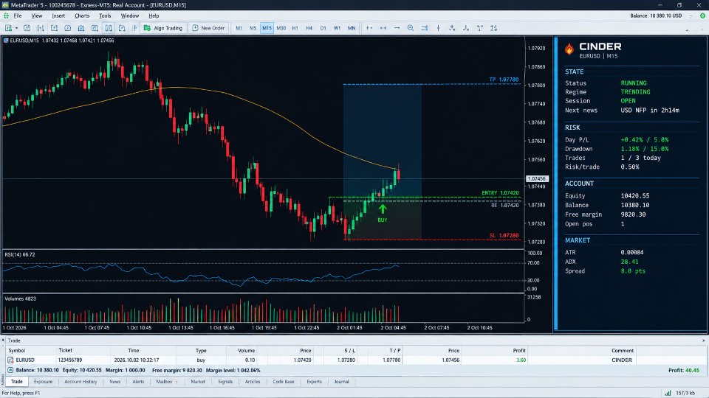Screen dimensions: 709x398
Task: Open the Code Base tab
Action: (284, 382)
